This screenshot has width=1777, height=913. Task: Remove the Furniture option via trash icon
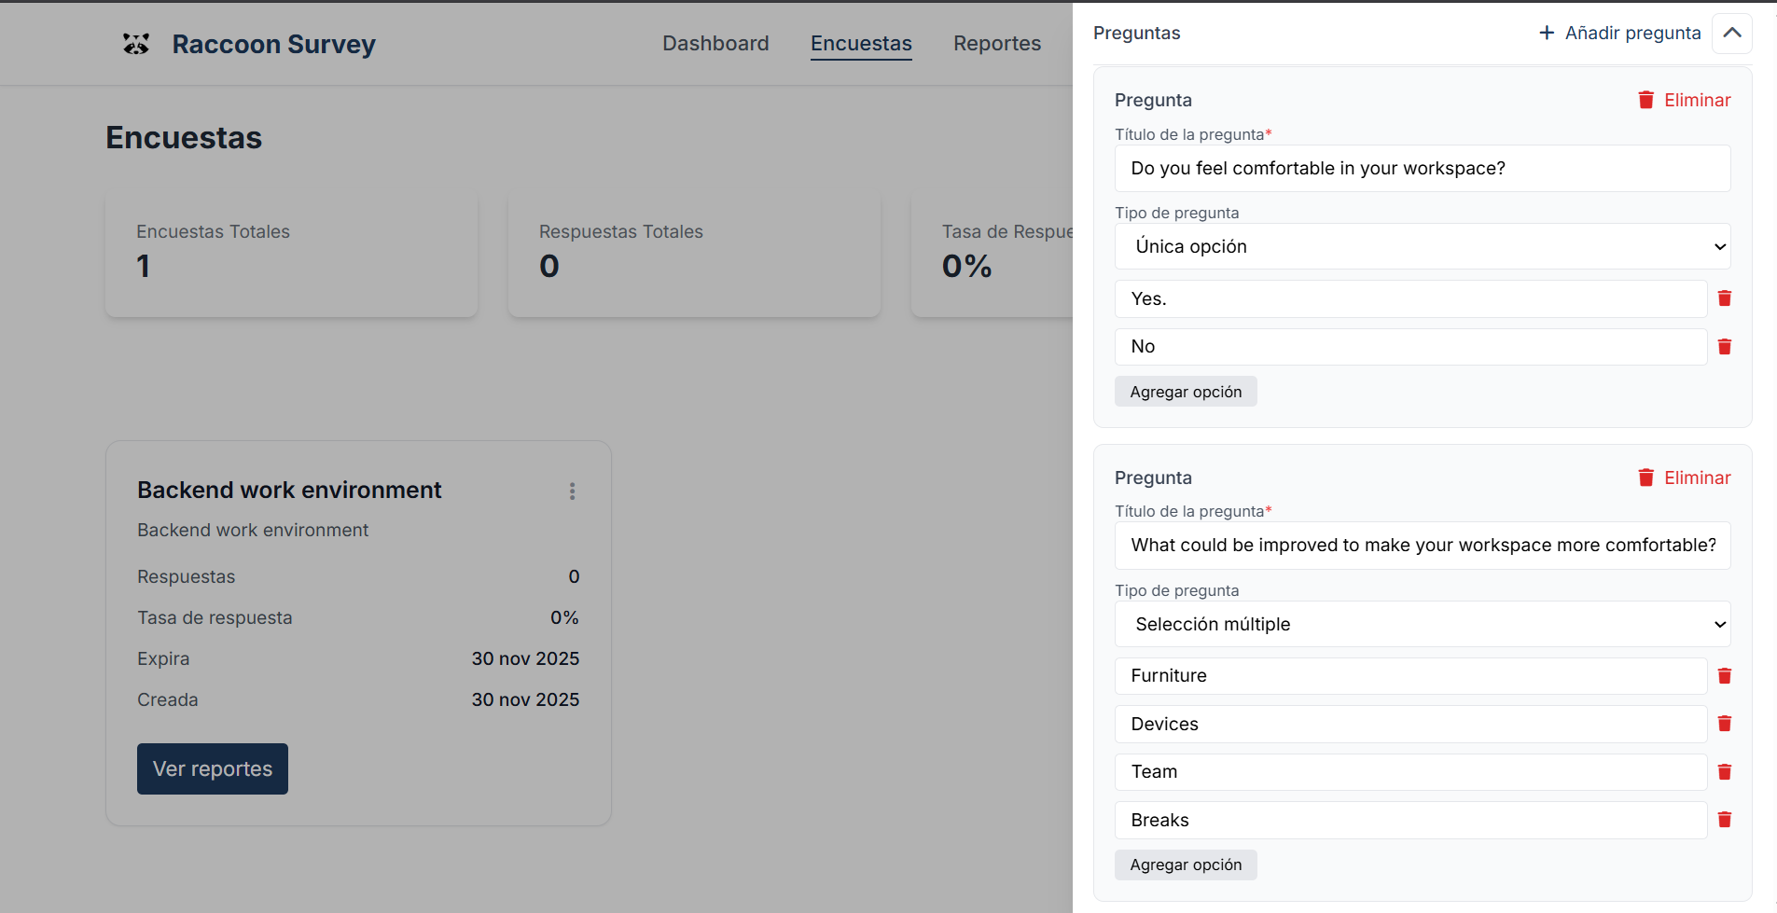pos(1724,676)
